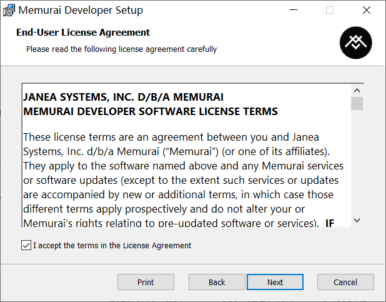Click the 'End-User License Agreement' title
The width and height of the screenshot is (386, 302).
(83, 33)
